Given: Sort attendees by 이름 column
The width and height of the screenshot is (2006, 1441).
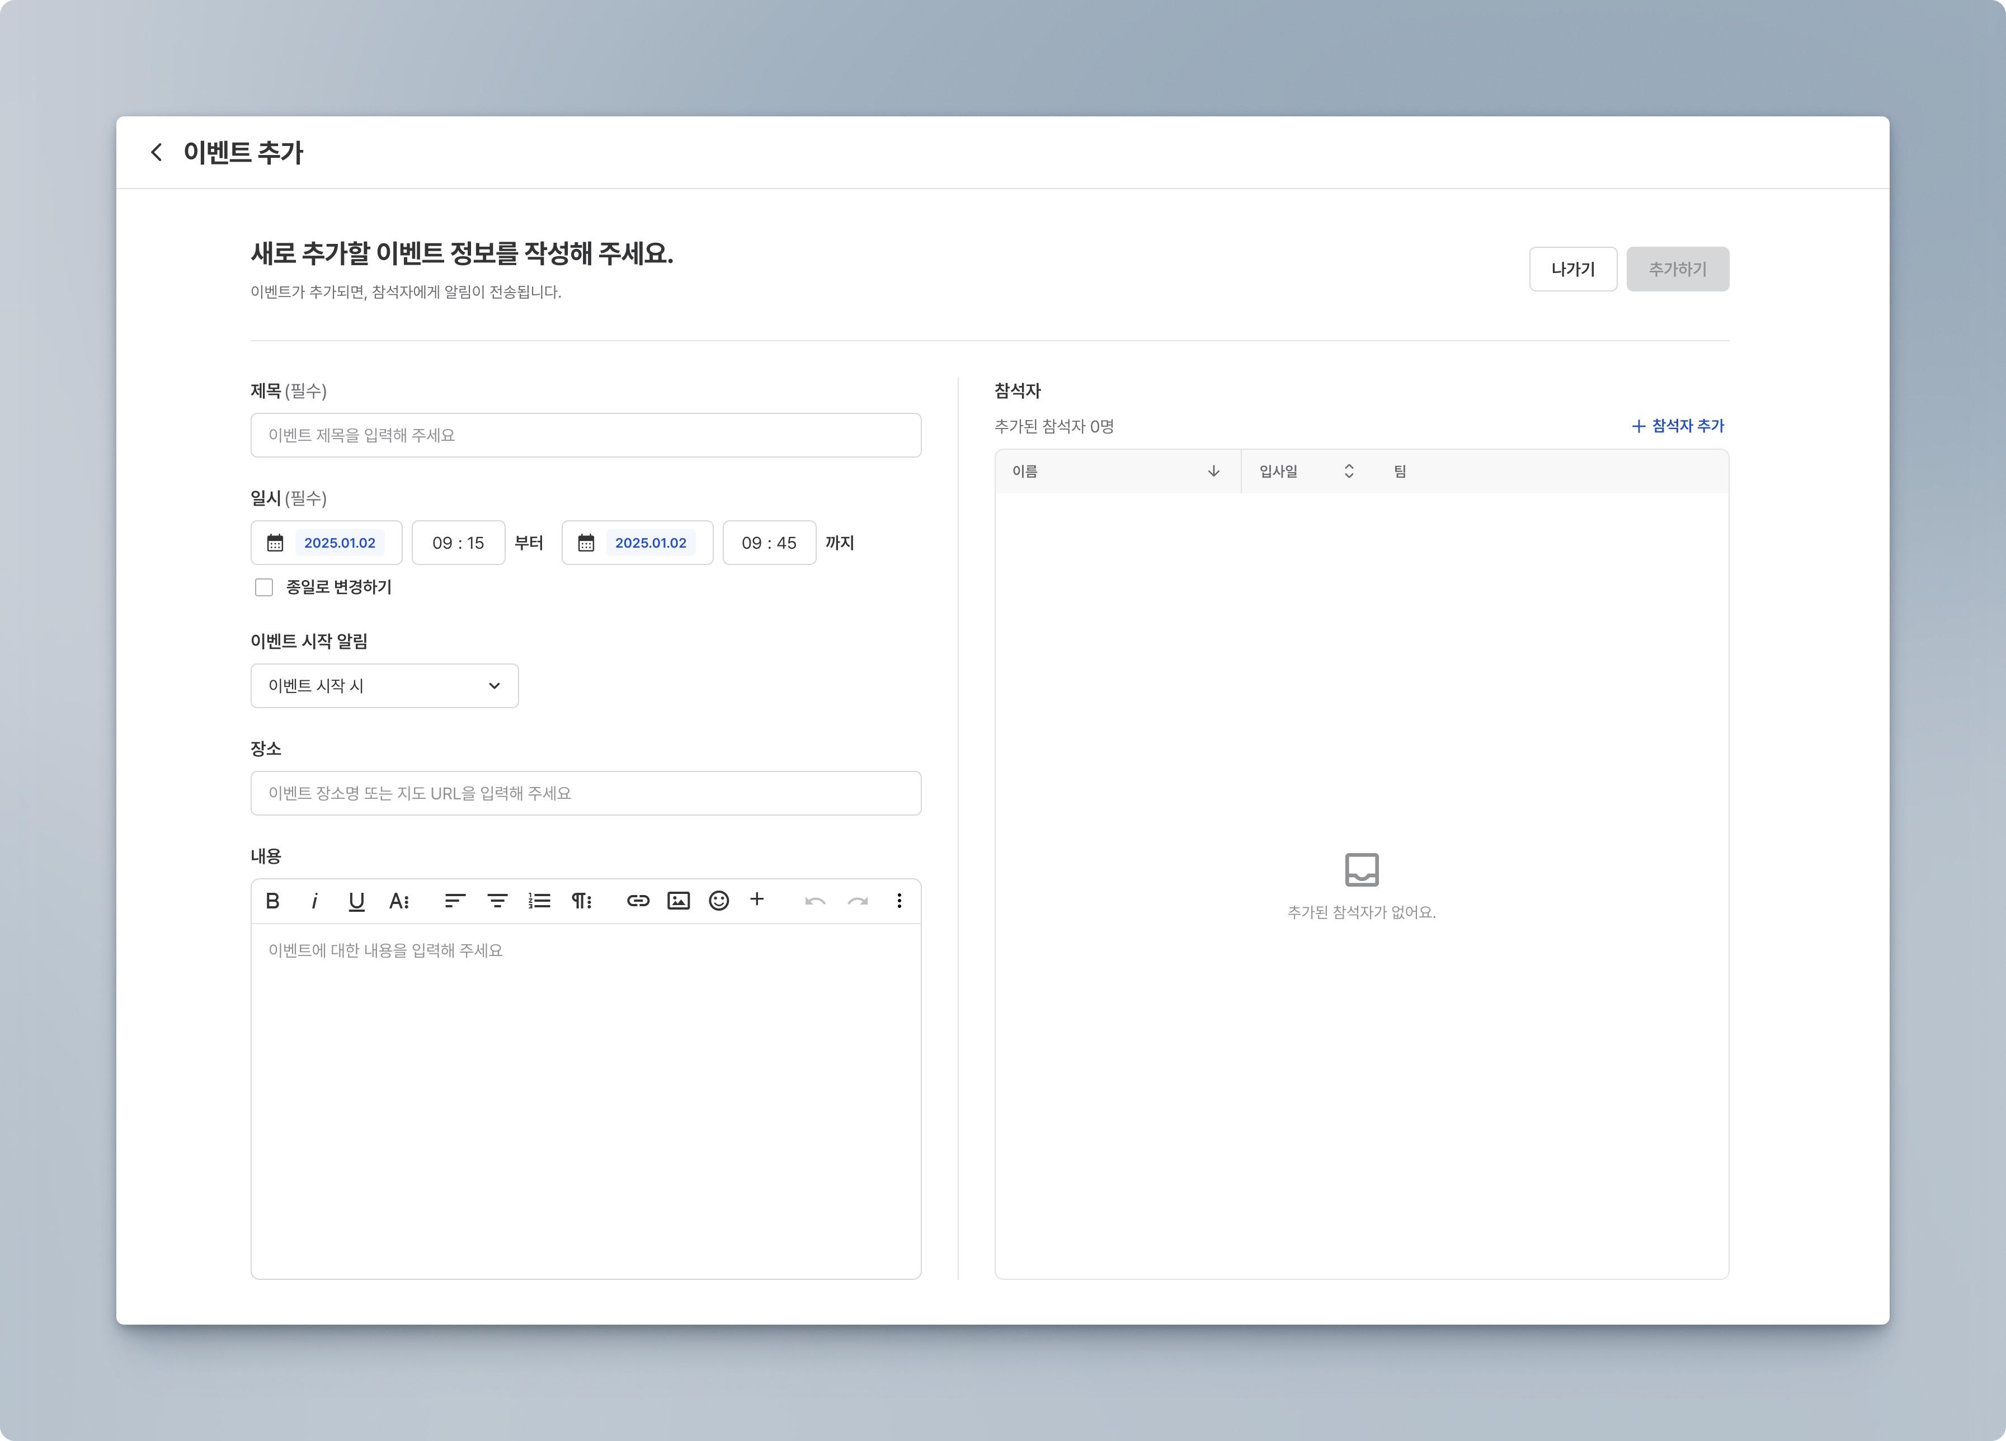Looking at the screenshot, I should point(1213,472).
